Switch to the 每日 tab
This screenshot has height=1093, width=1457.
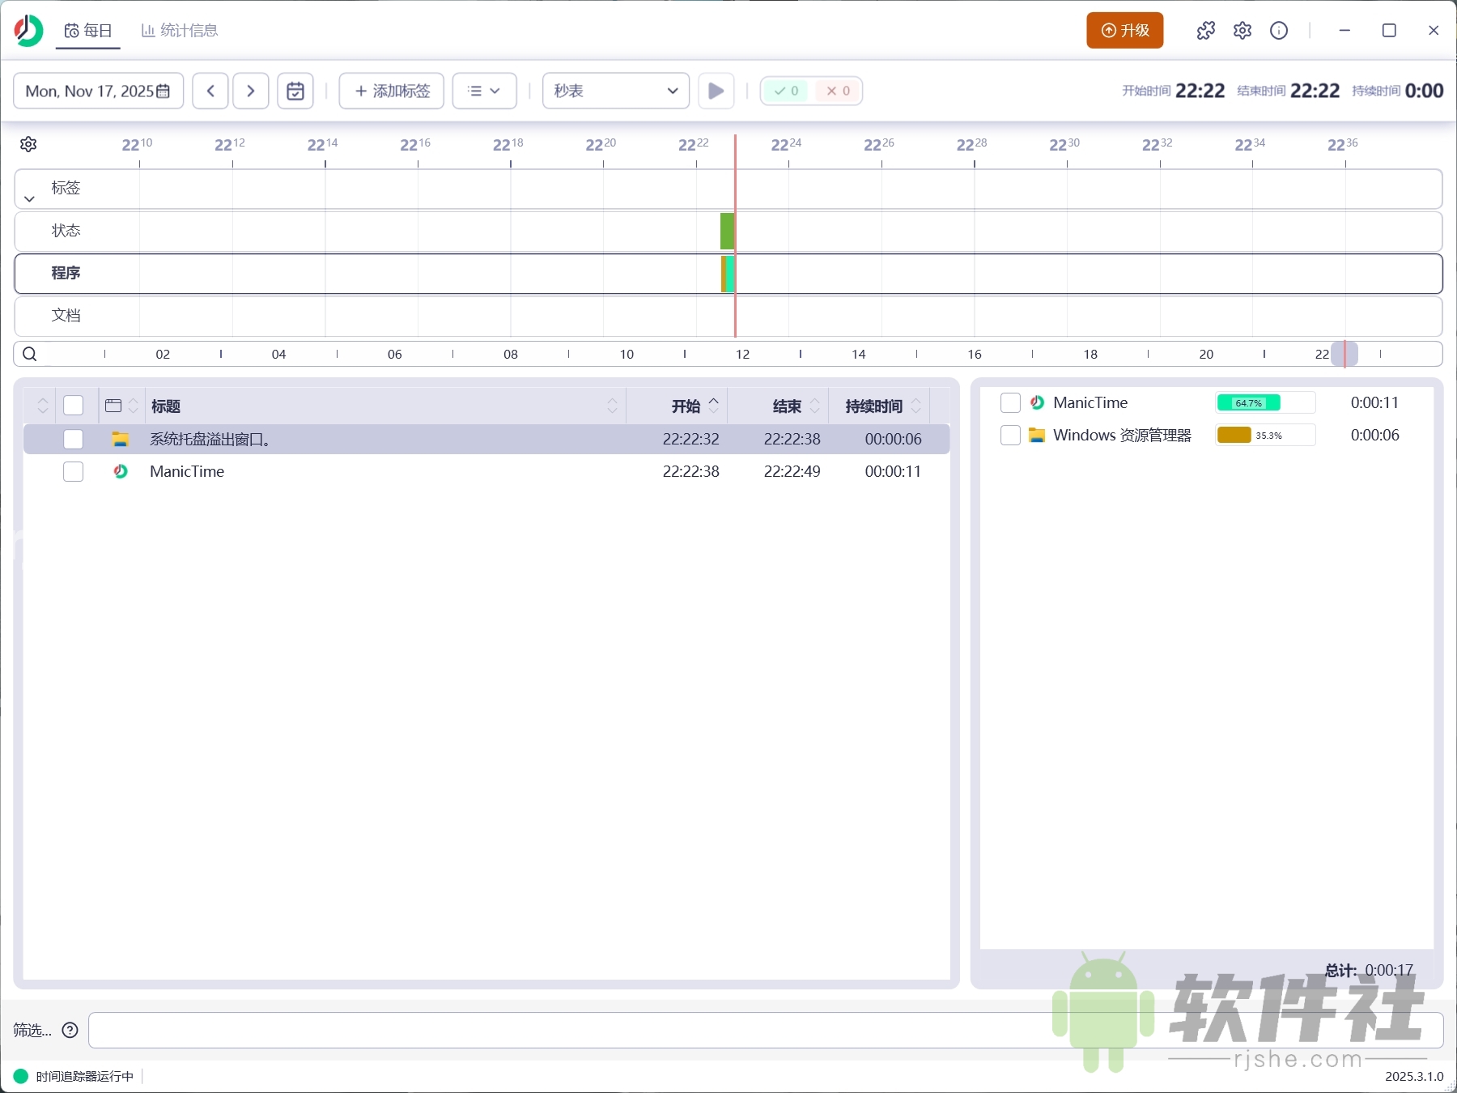click(87, 30)
